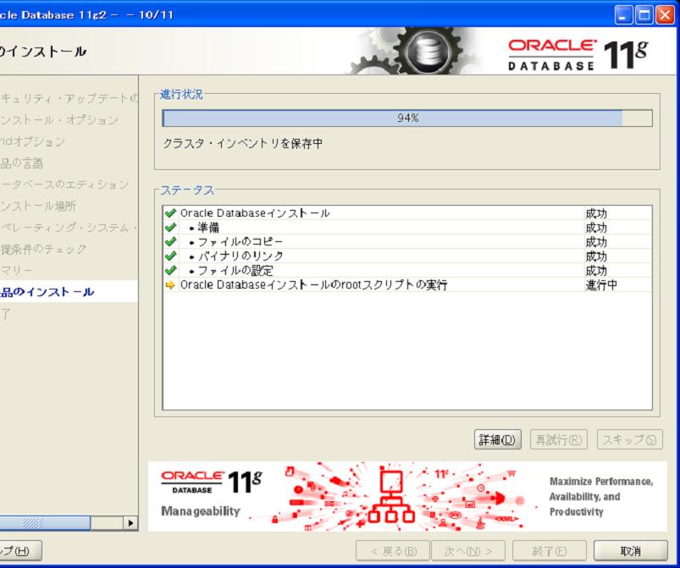The image size is (680, 568).
Task: Click the バイナリのリンク row text
Action: click(x=240, y=256)
